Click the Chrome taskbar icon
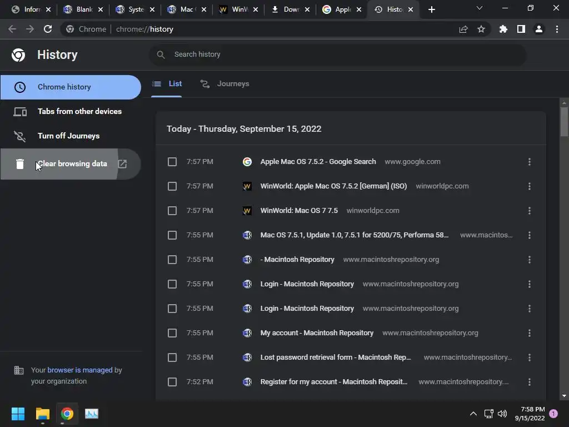 (67, 414)
